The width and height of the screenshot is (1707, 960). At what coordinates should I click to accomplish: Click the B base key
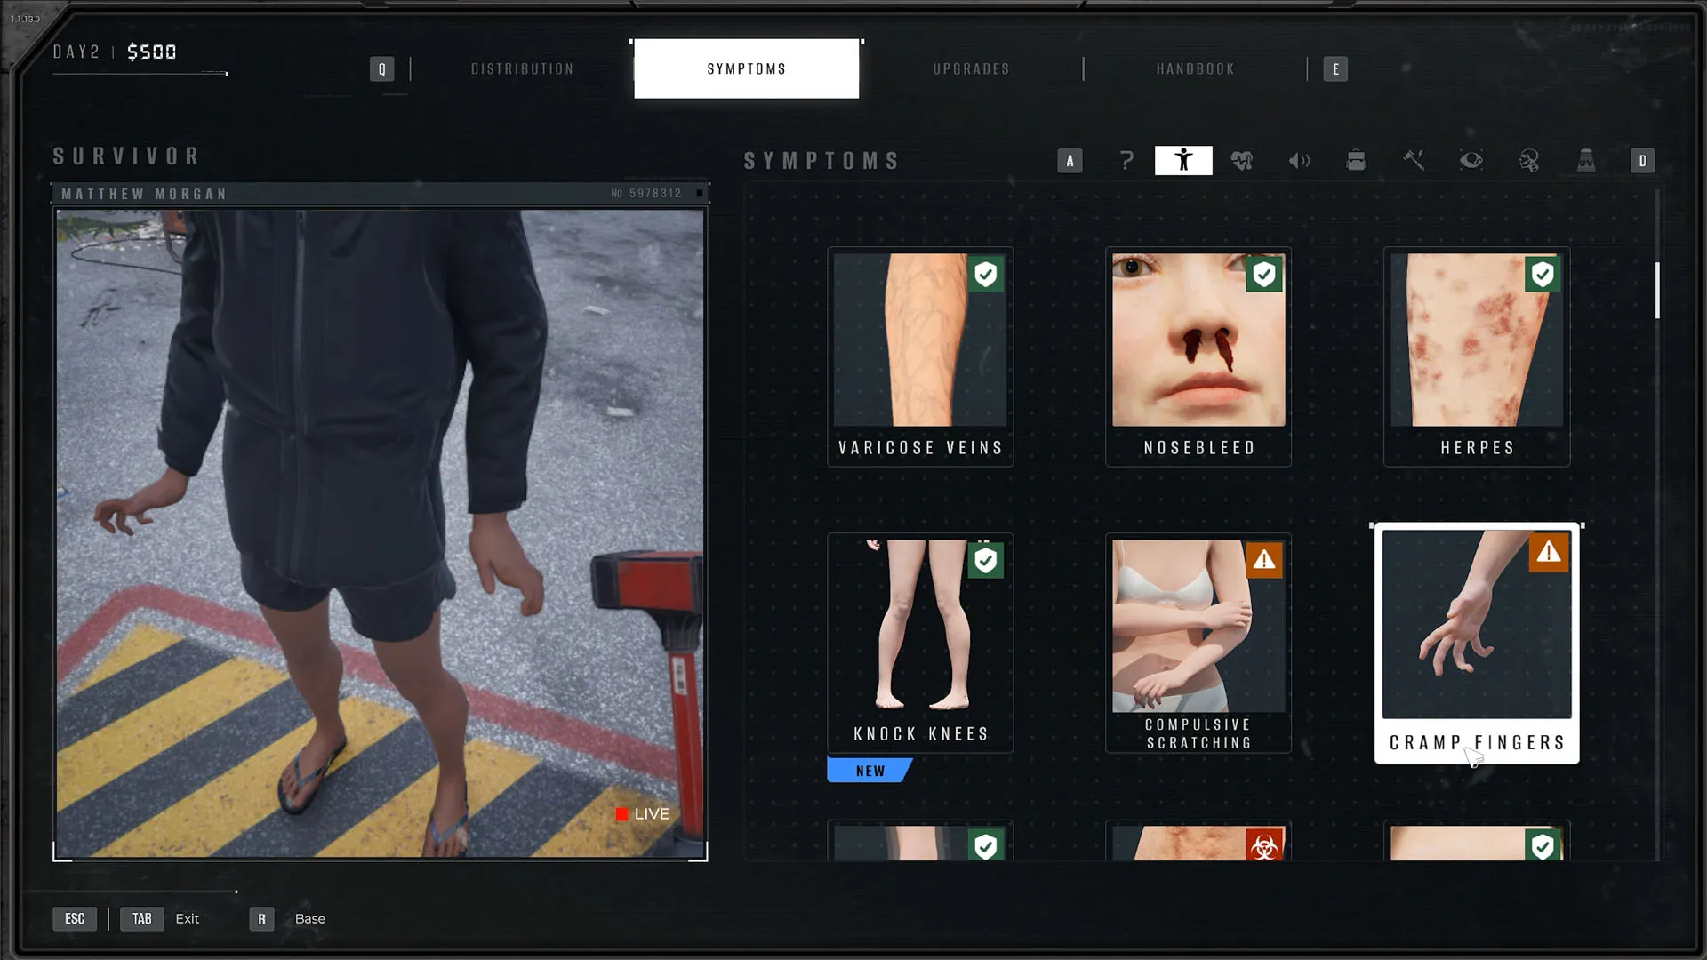[261, 918]
